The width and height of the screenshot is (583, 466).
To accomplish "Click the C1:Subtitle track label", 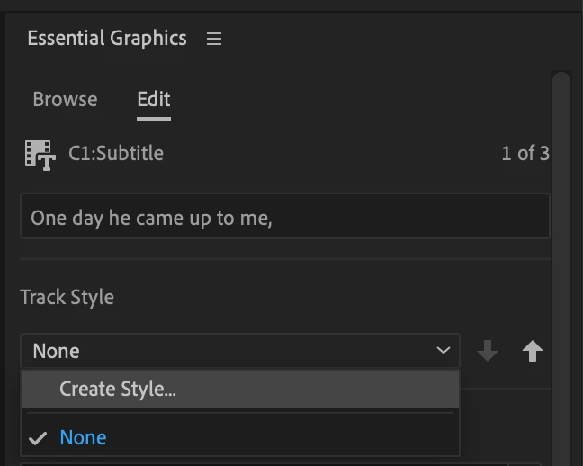I will pos(116,153).
